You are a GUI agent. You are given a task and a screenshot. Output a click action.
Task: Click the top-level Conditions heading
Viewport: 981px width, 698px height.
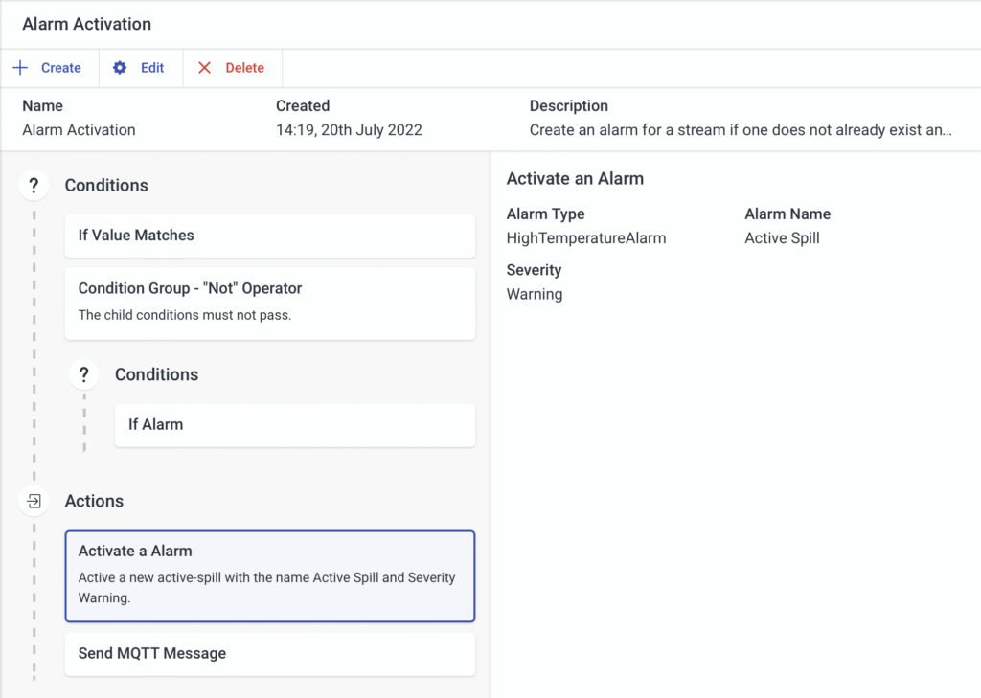point(106,185)
